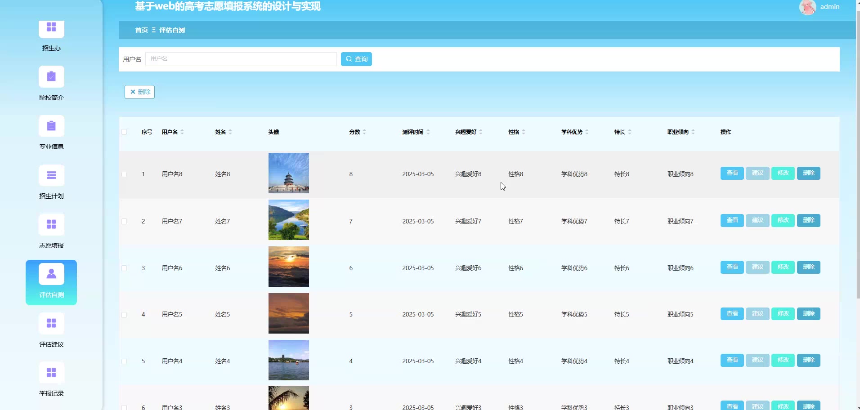The image size is (860, 410).
Task: Check the row for 用户名8
Action: click(124, 174)
